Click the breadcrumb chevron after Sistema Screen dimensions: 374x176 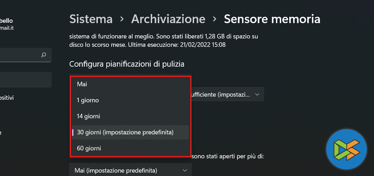click(122, 19)
